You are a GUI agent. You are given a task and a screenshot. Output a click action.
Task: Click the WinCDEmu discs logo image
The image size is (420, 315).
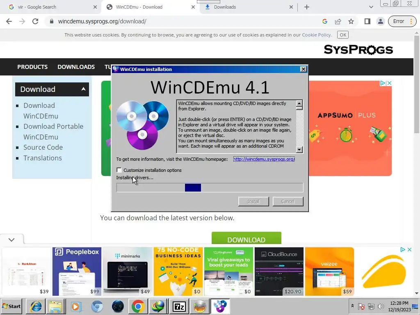pyautogui.click(x=142, y=125)
